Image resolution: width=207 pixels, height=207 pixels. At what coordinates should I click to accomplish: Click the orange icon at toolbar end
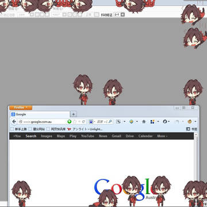pyautogui.click(x=190, y=121)
